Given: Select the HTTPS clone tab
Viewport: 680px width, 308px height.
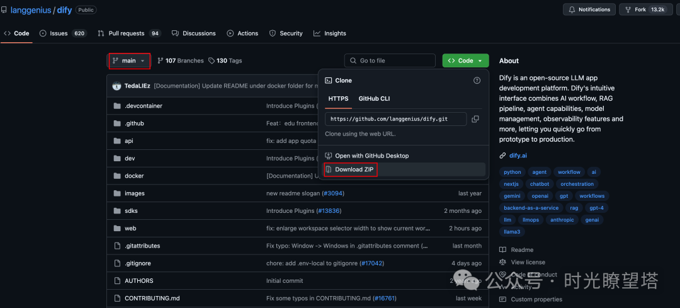Looking at the screenshot, I should (x=338, y=99).
